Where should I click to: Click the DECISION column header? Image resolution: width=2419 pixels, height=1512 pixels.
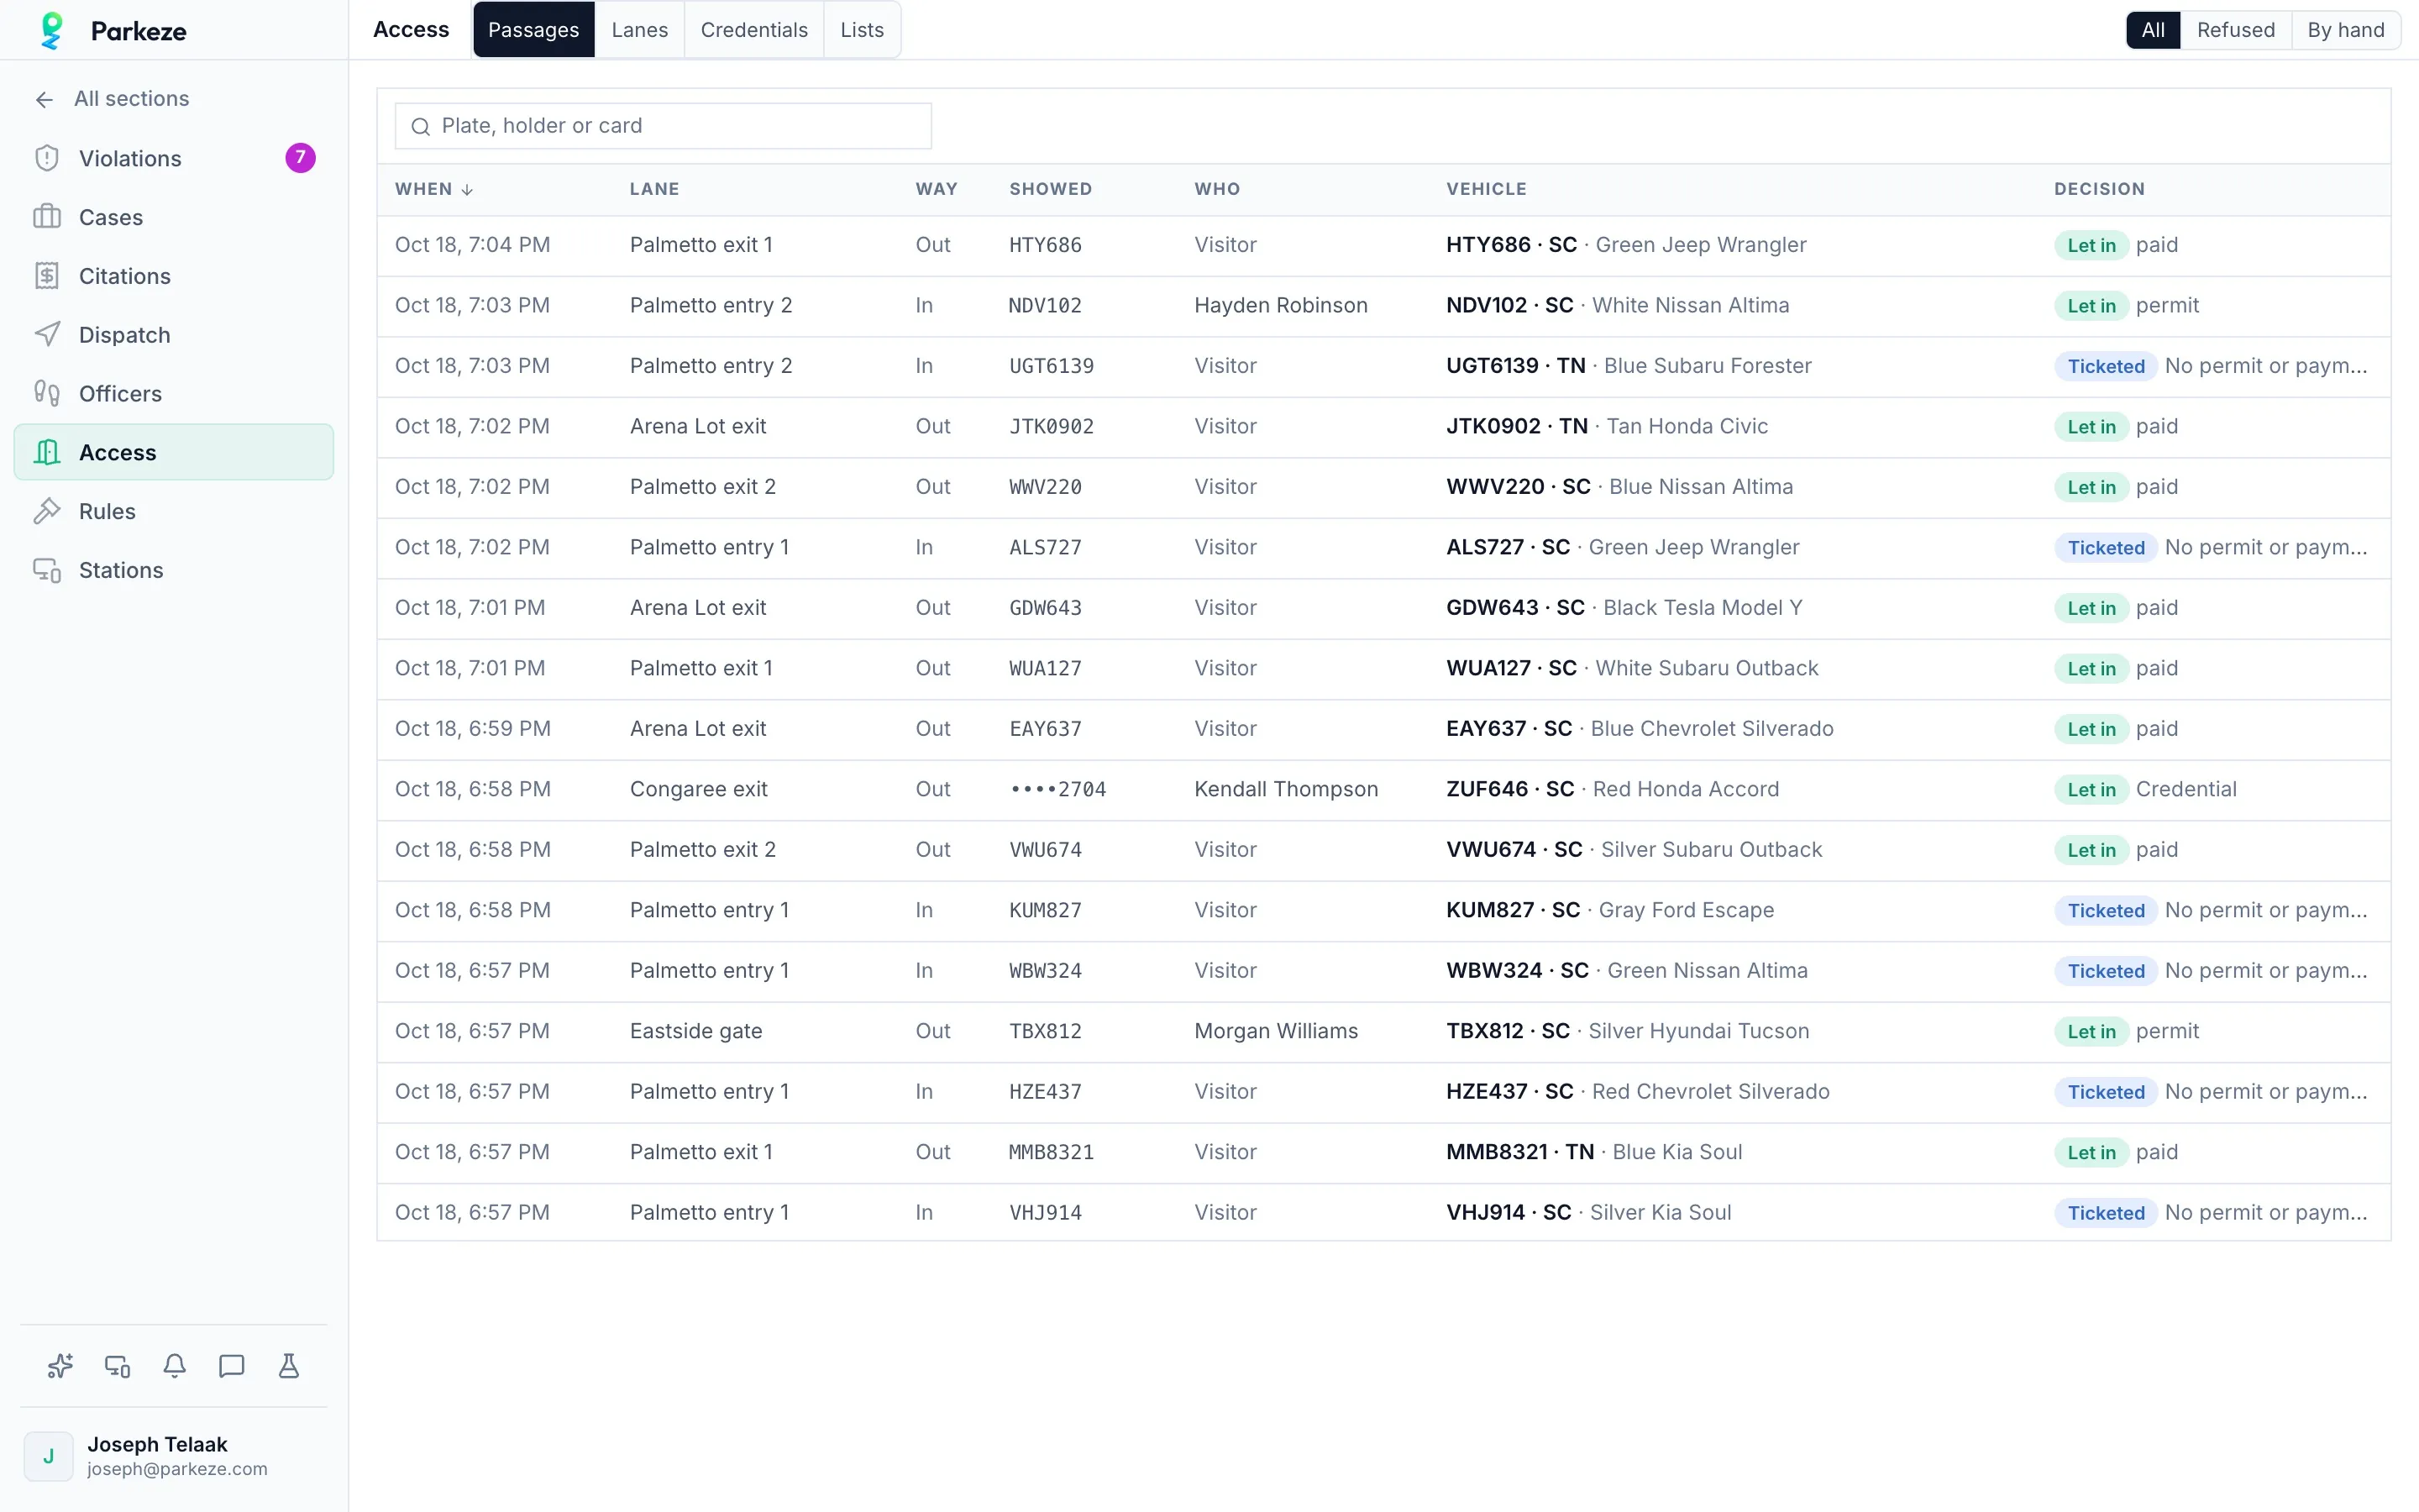tap(2099, 190)
